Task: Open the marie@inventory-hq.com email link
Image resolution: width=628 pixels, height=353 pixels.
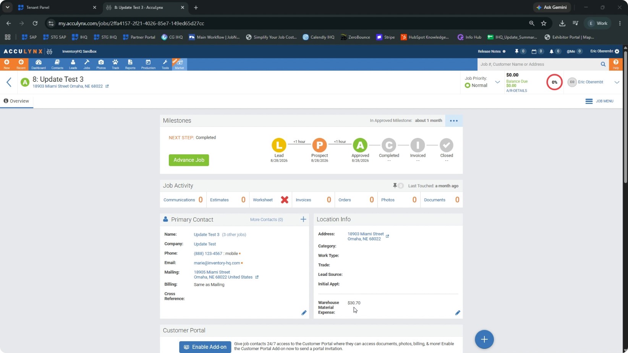Action: click(217, 263)
